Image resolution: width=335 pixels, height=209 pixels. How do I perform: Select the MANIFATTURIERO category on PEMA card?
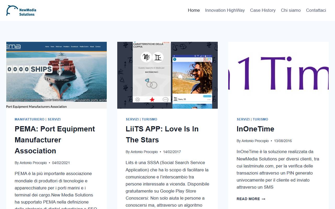[30, 119]
